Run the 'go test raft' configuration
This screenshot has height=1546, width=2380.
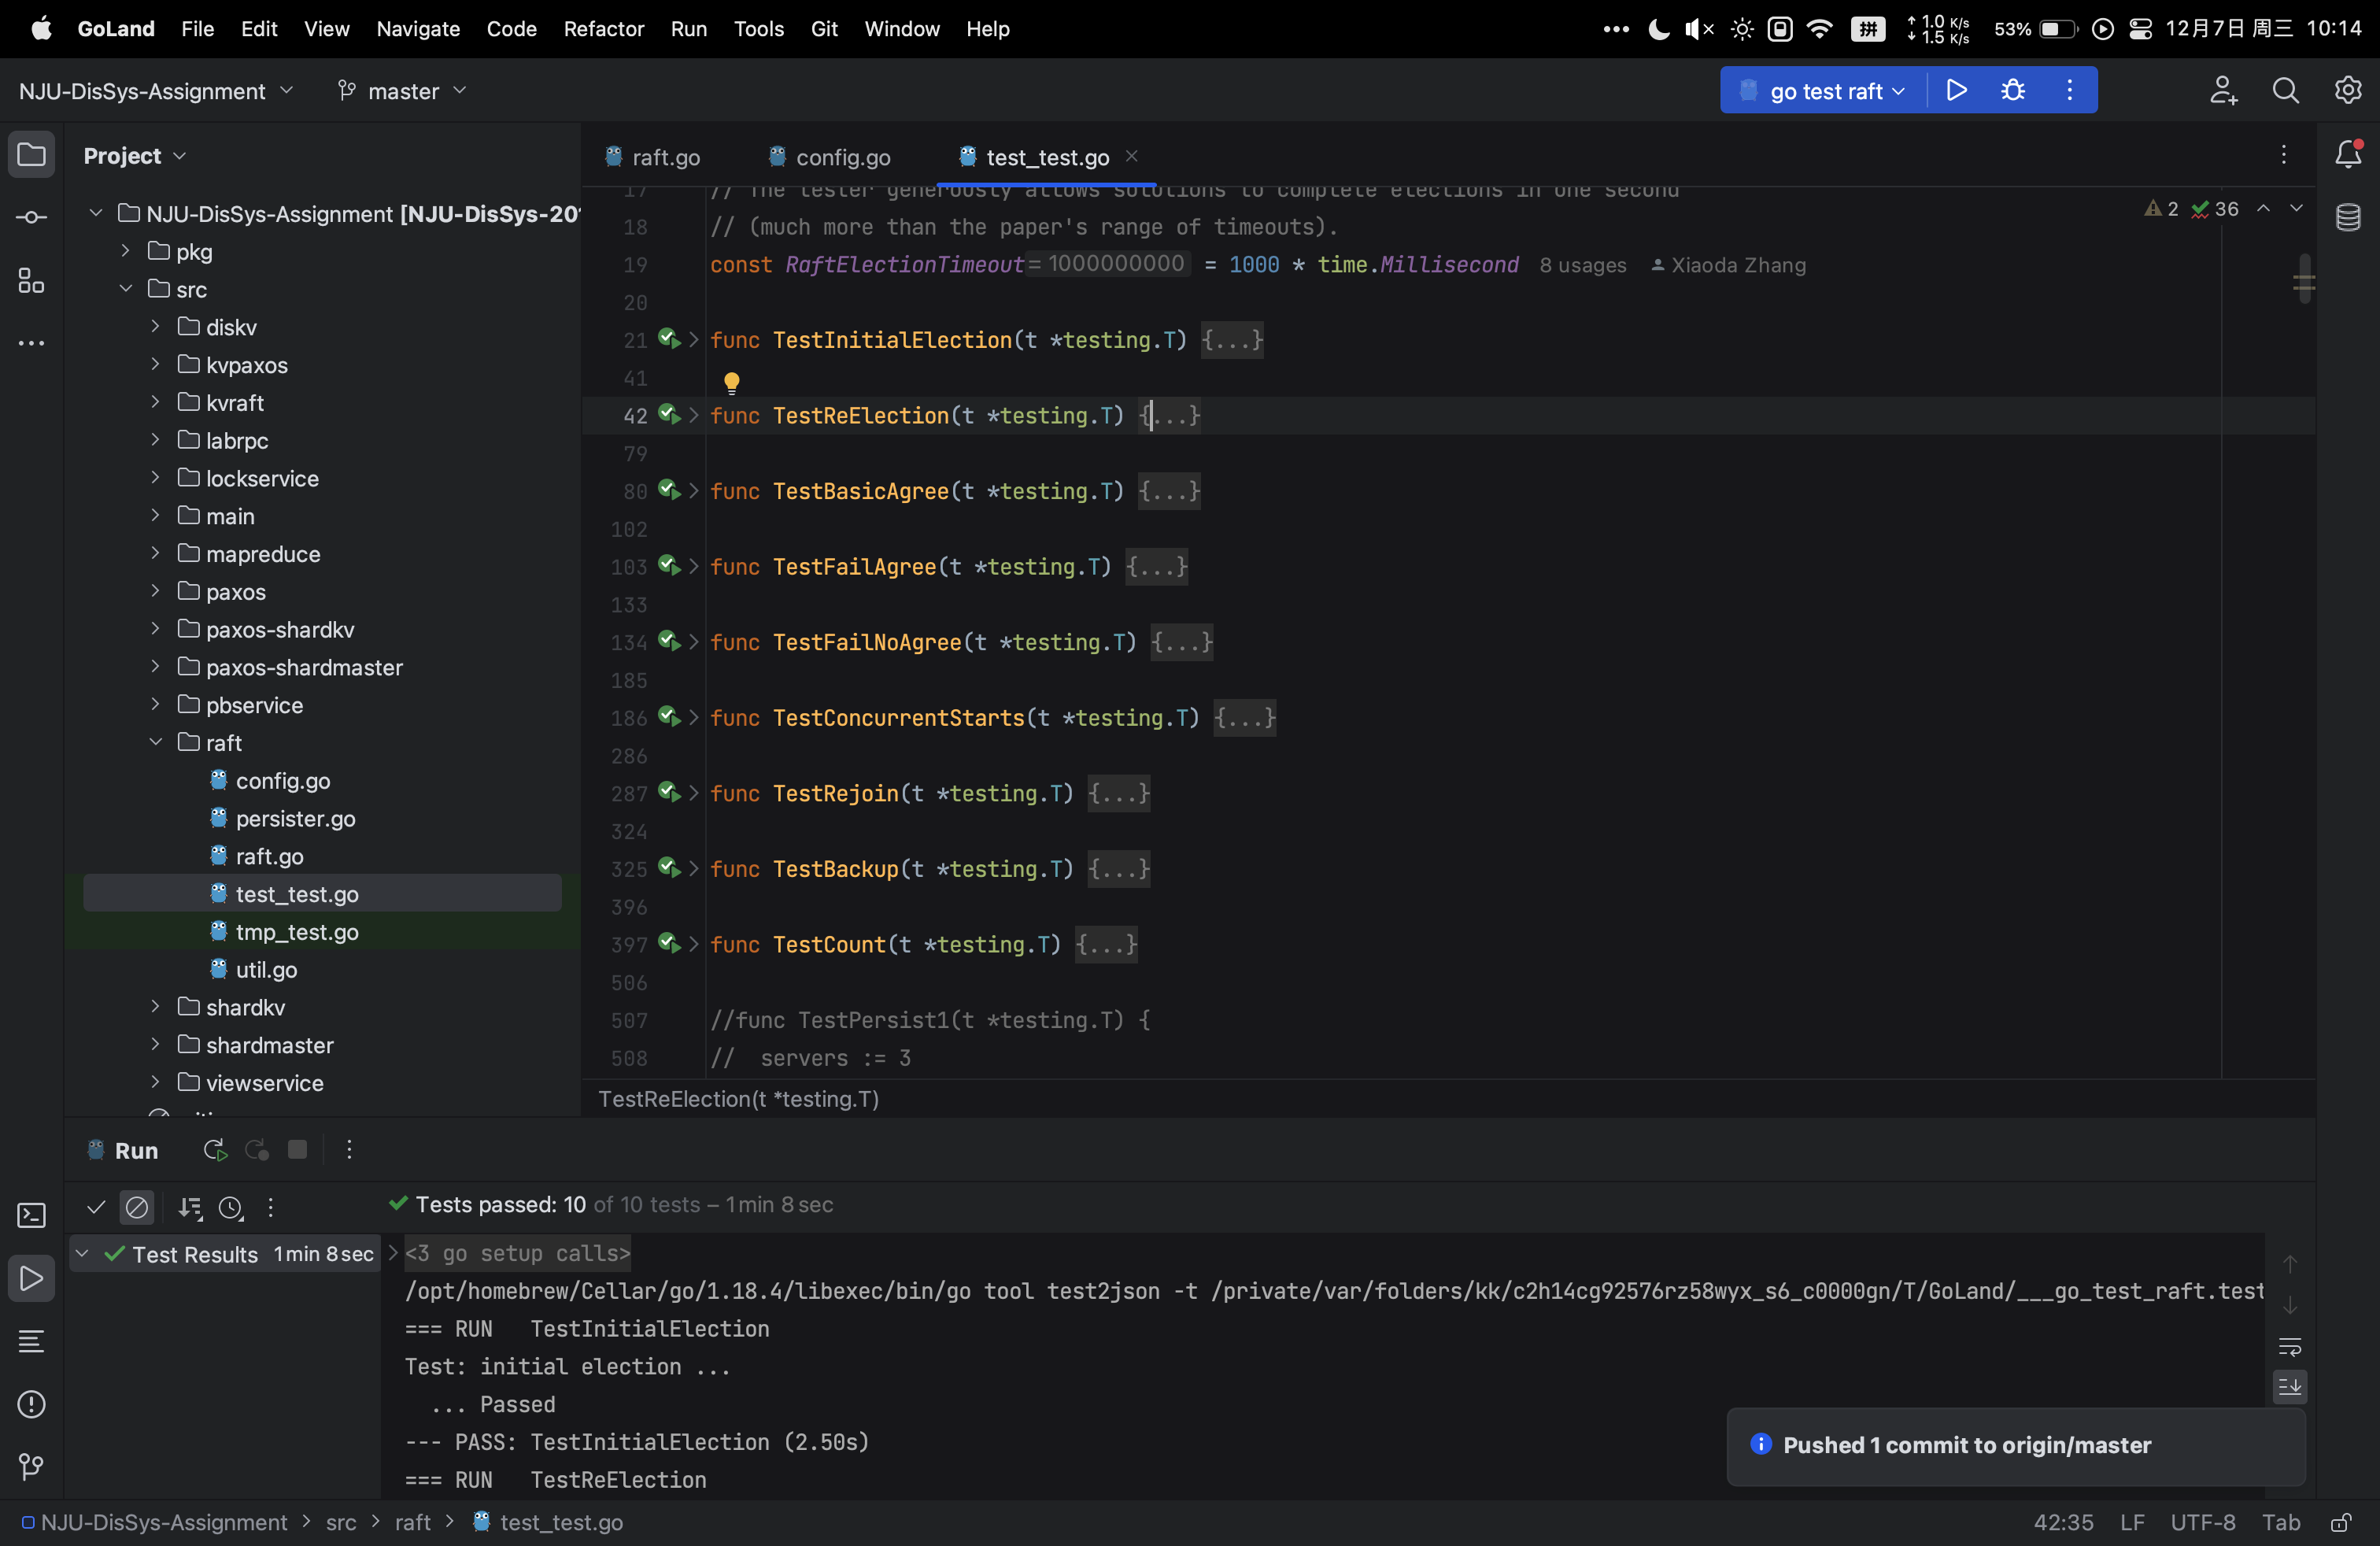click(x=1956, y=90)
